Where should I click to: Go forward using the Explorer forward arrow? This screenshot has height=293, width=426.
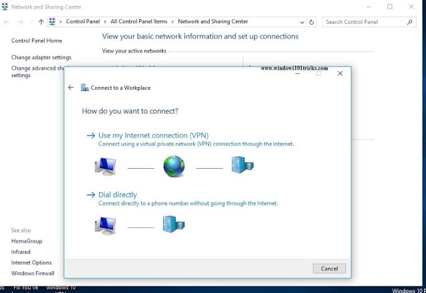point(21,22)
